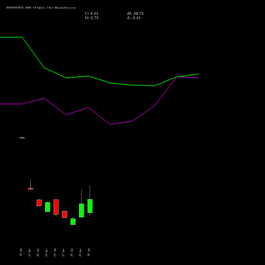Click the 27 Apr red candlestick

65,214
